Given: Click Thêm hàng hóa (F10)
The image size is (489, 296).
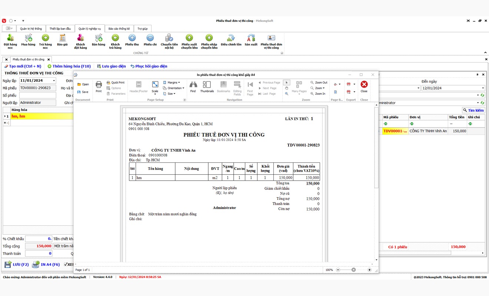Looking at the screenshot, I should pos(69,66).
